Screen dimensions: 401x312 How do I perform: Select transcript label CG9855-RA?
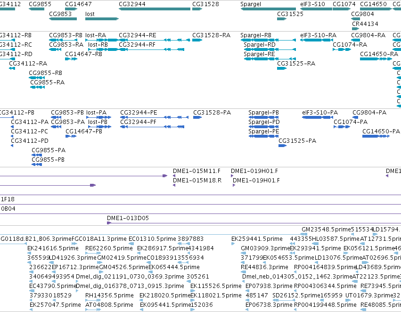[47, 82]
